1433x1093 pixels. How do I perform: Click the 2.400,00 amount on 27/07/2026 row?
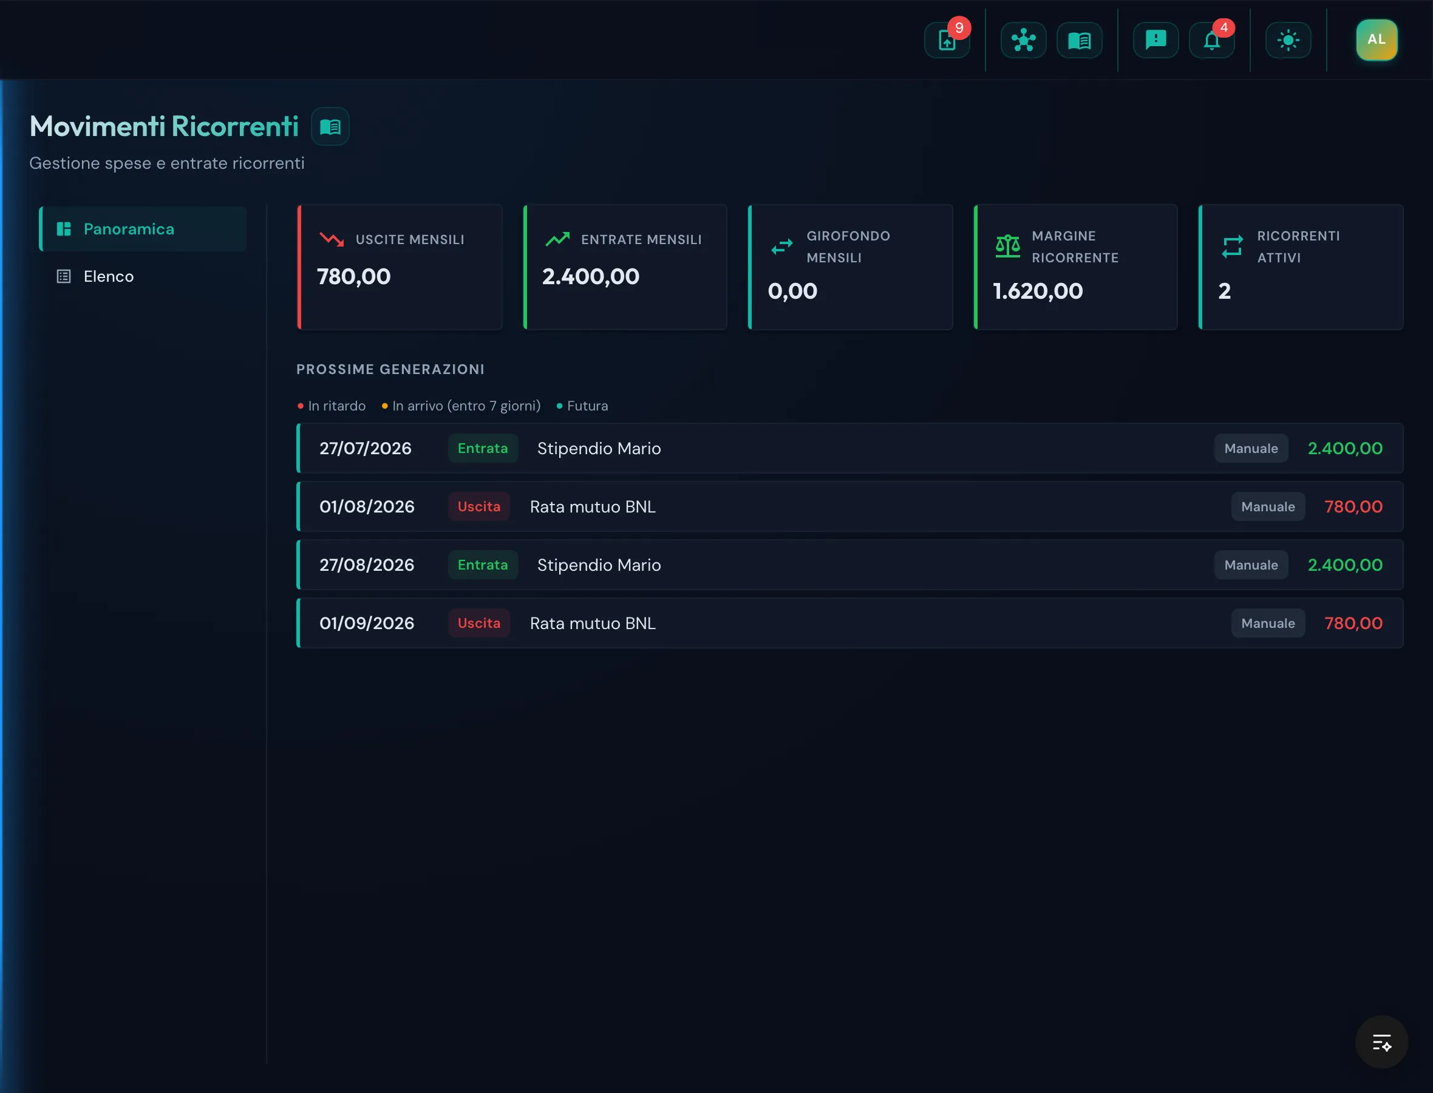(x=1344, y=448)
